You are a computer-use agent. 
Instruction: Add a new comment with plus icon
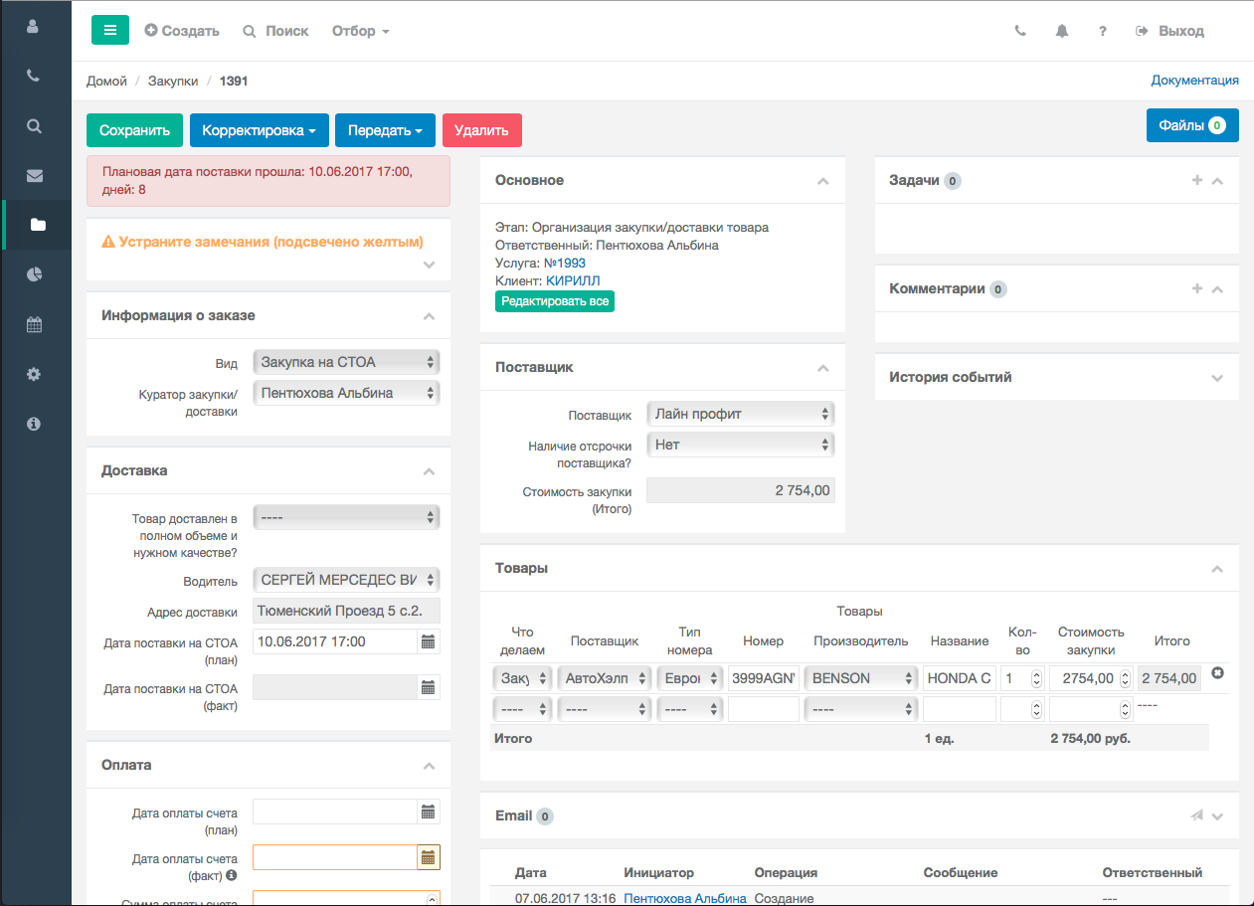tap(1197, 289)
